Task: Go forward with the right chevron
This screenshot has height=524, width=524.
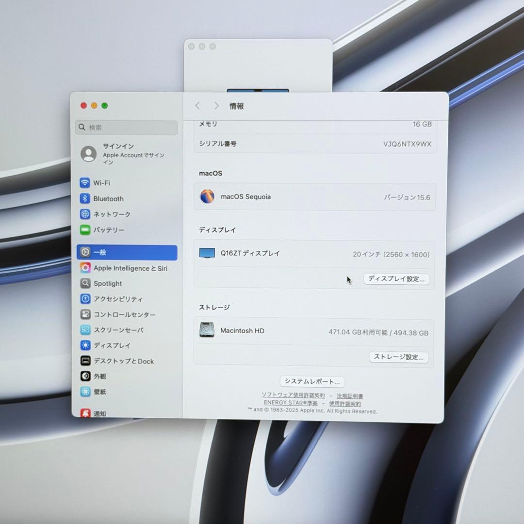Action: click(216, 106)
